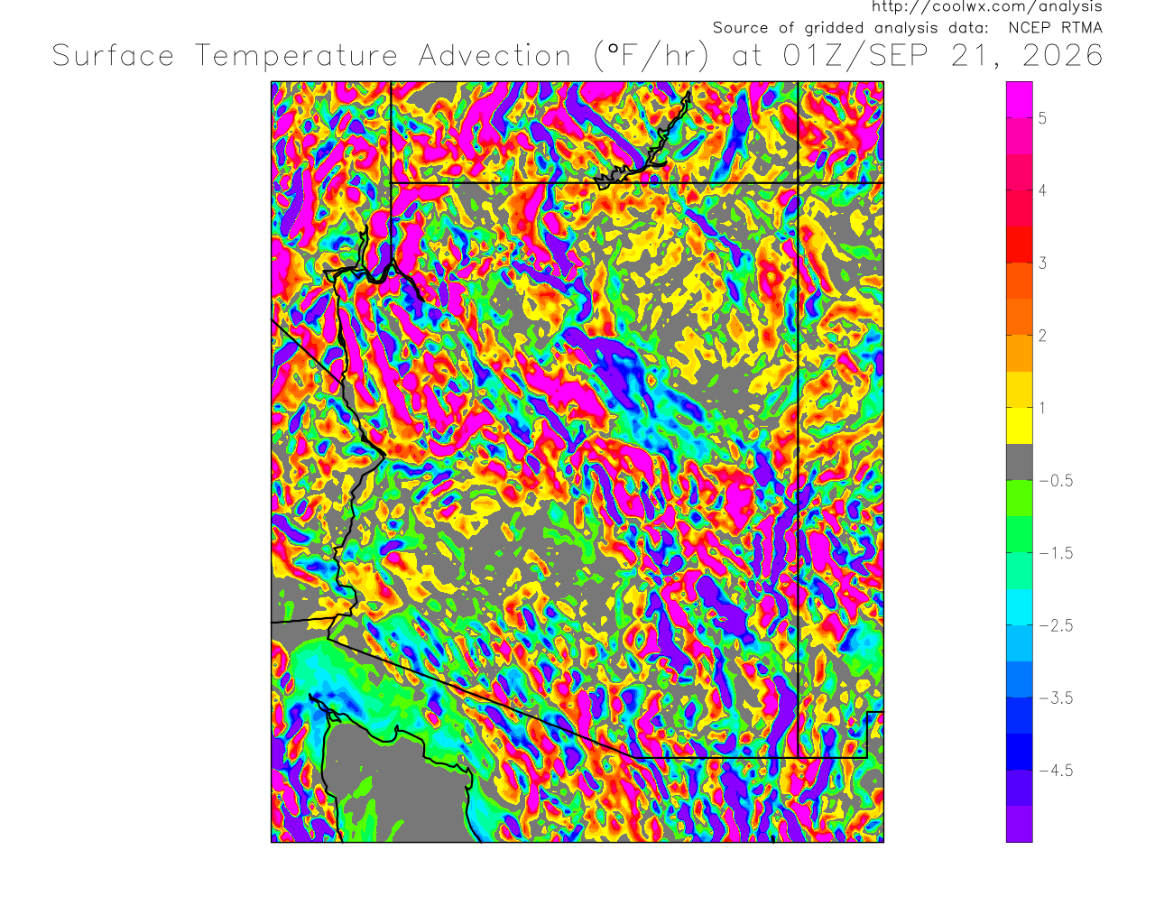Image resolution: width=1155 pixels, height=924 pixels.
Task: Click the bright green swatch near -0.5
Action: [1020, 497]
